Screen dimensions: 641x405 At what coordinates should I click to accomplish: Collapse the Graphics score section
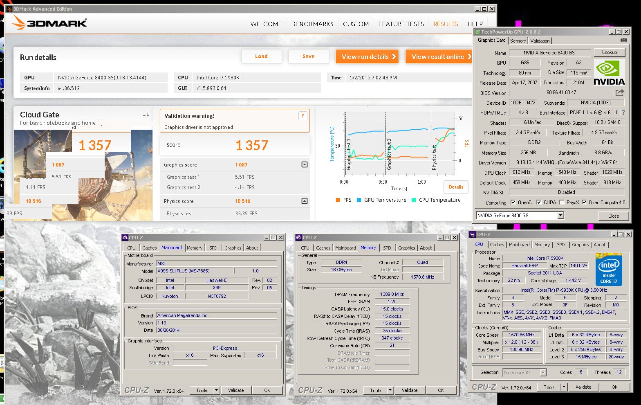[304, 164]
